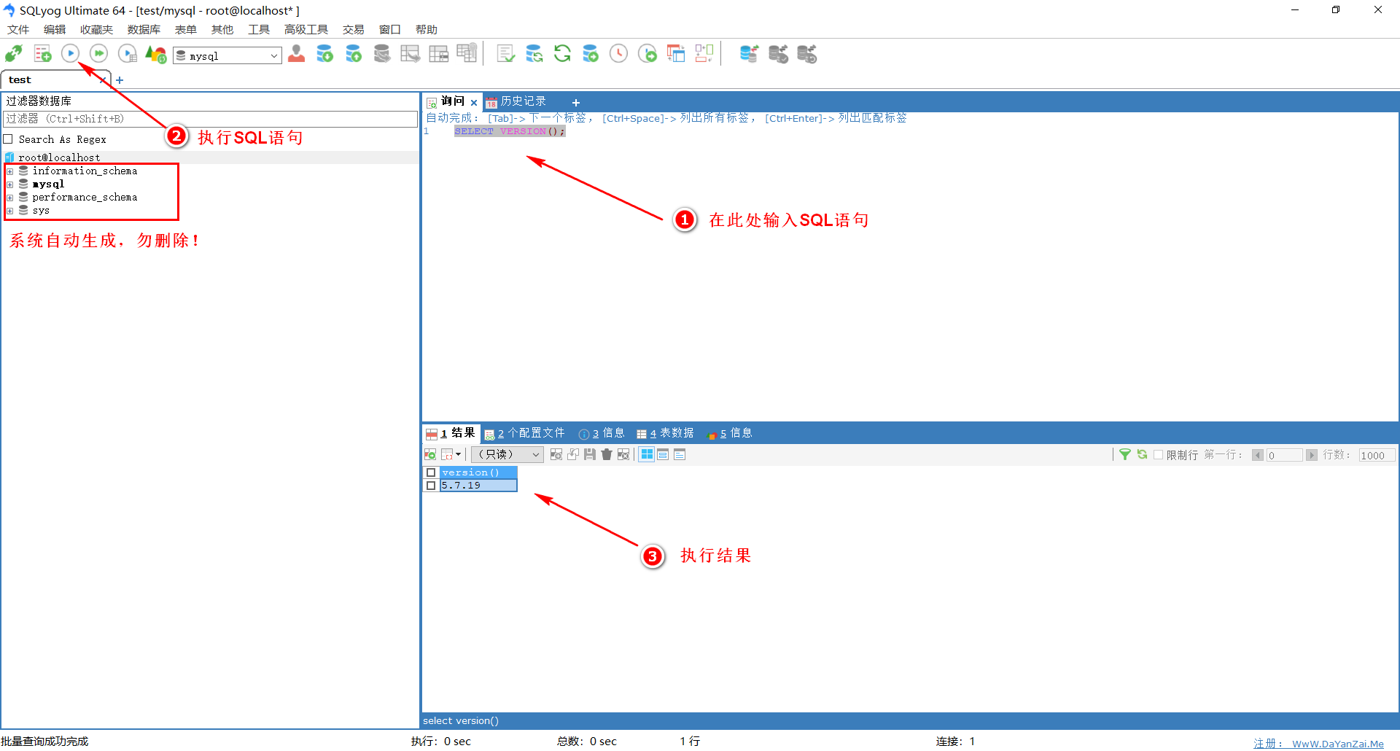Click the scheduled backup clock icon
The height and width of the screenshot is (751, 1400).
click(x=618, y=54)
